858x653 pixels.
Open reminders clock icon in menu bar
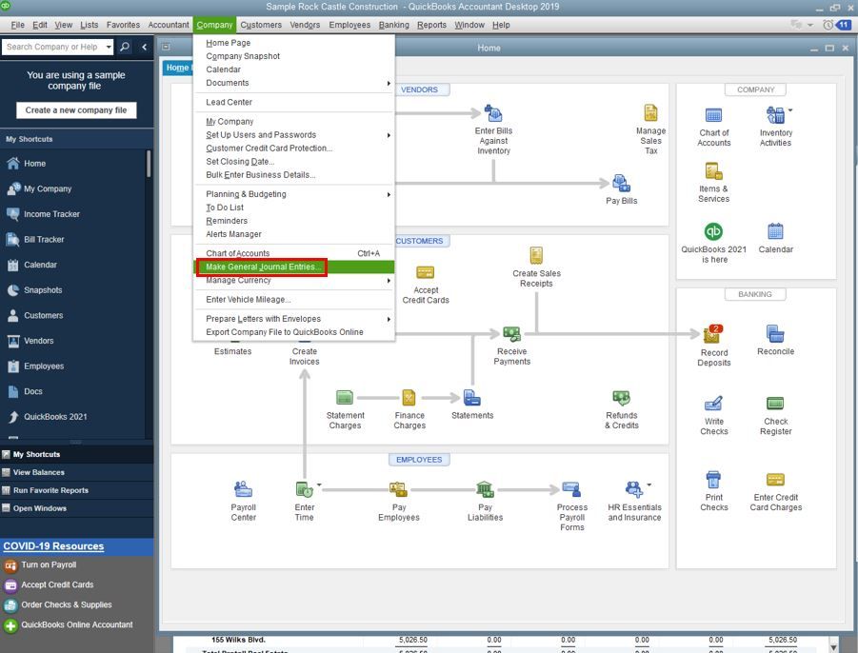[828, 25]
